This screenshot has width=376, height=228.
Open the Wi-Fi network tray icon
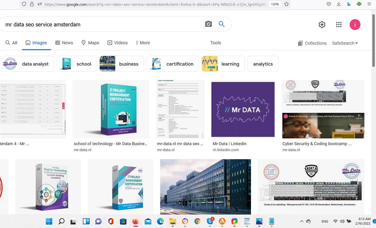(335, 221)
